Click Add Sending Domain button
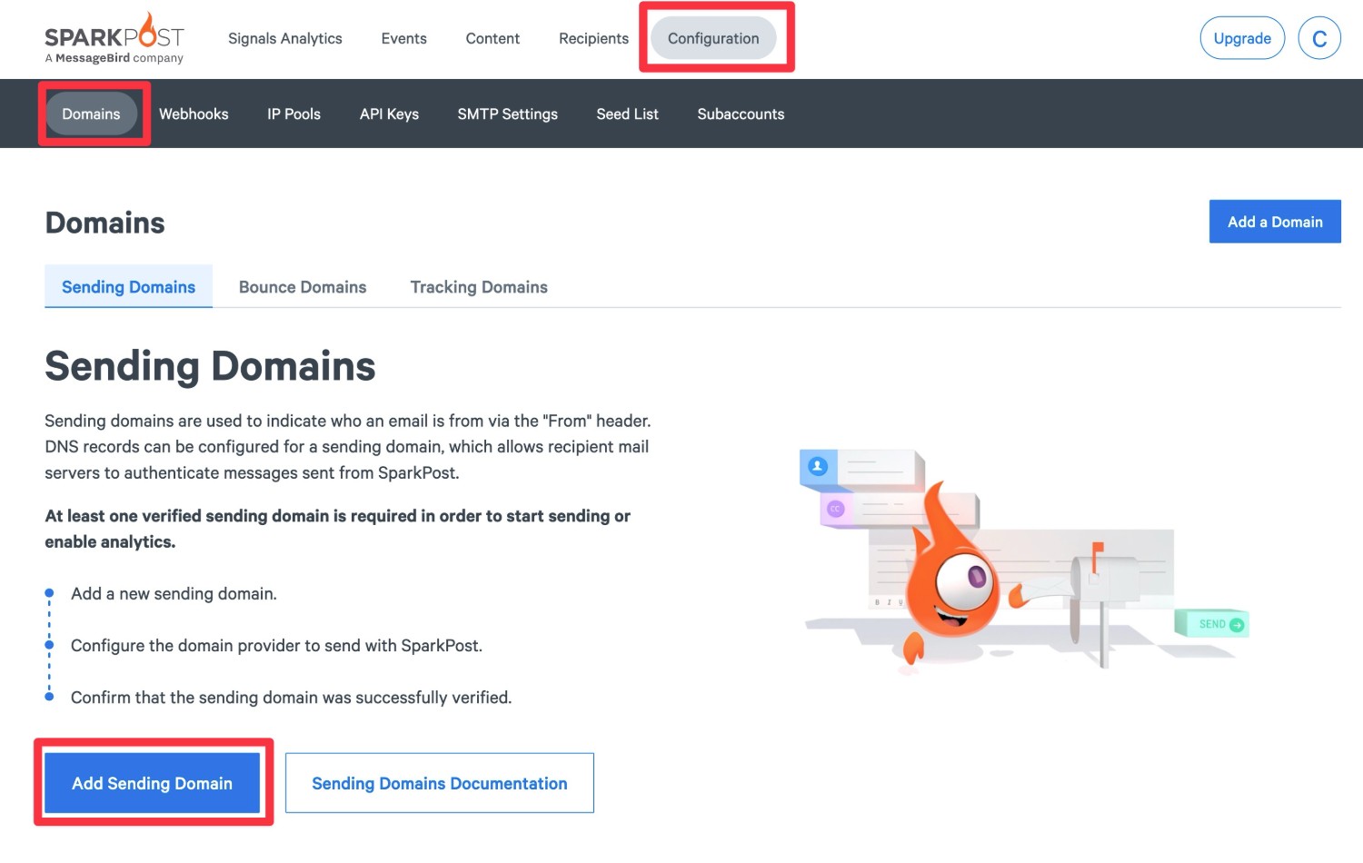Image resolution: width=1363 pixels, height=863 pixels. click(x=153, y=783)
